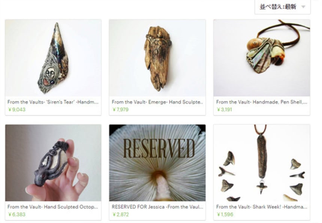Select the ¥9,043 price label
The width and height of the screenshot is (322, 223).
tap(16, 109)
